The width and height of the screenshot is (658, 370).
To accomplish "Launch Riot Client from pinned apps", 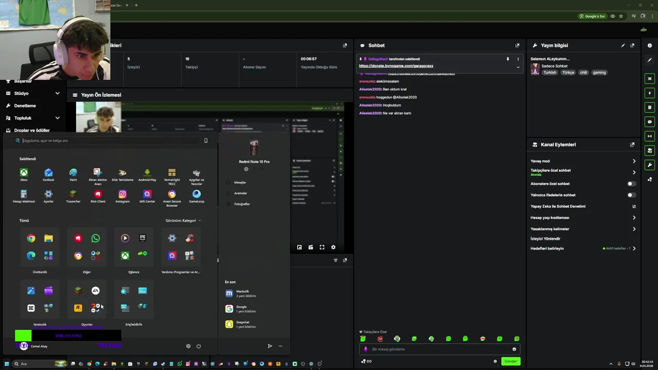I will pos(98,196).
